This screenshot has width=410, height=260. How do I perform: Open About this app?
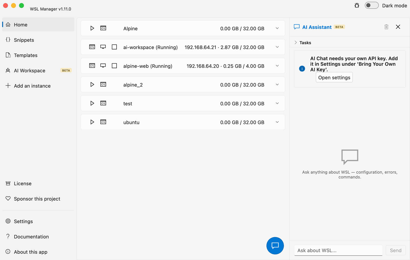(x=38, y=252)
